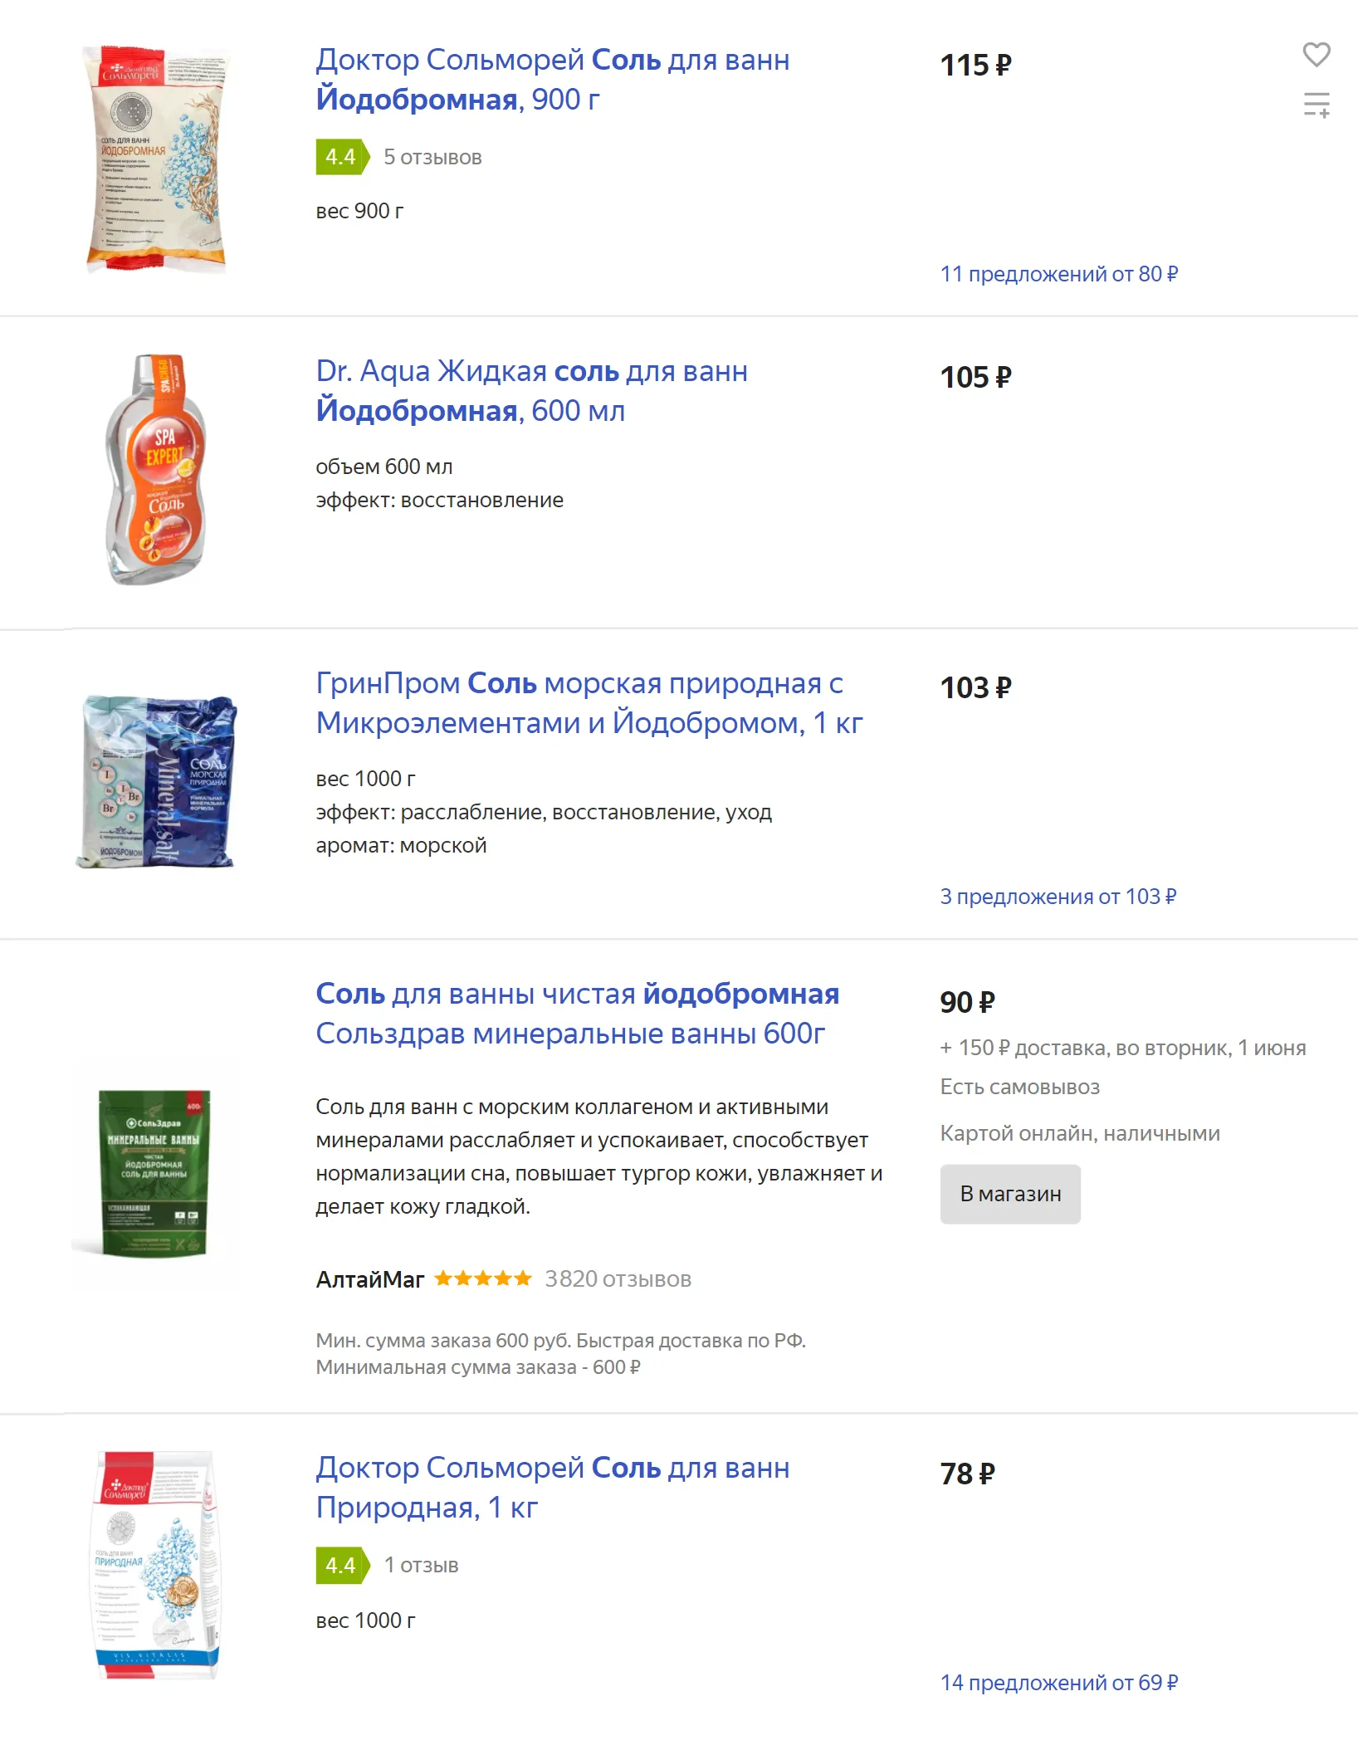View 14 предложений от 69 ₽ offers

[x=1059, y=1683]
